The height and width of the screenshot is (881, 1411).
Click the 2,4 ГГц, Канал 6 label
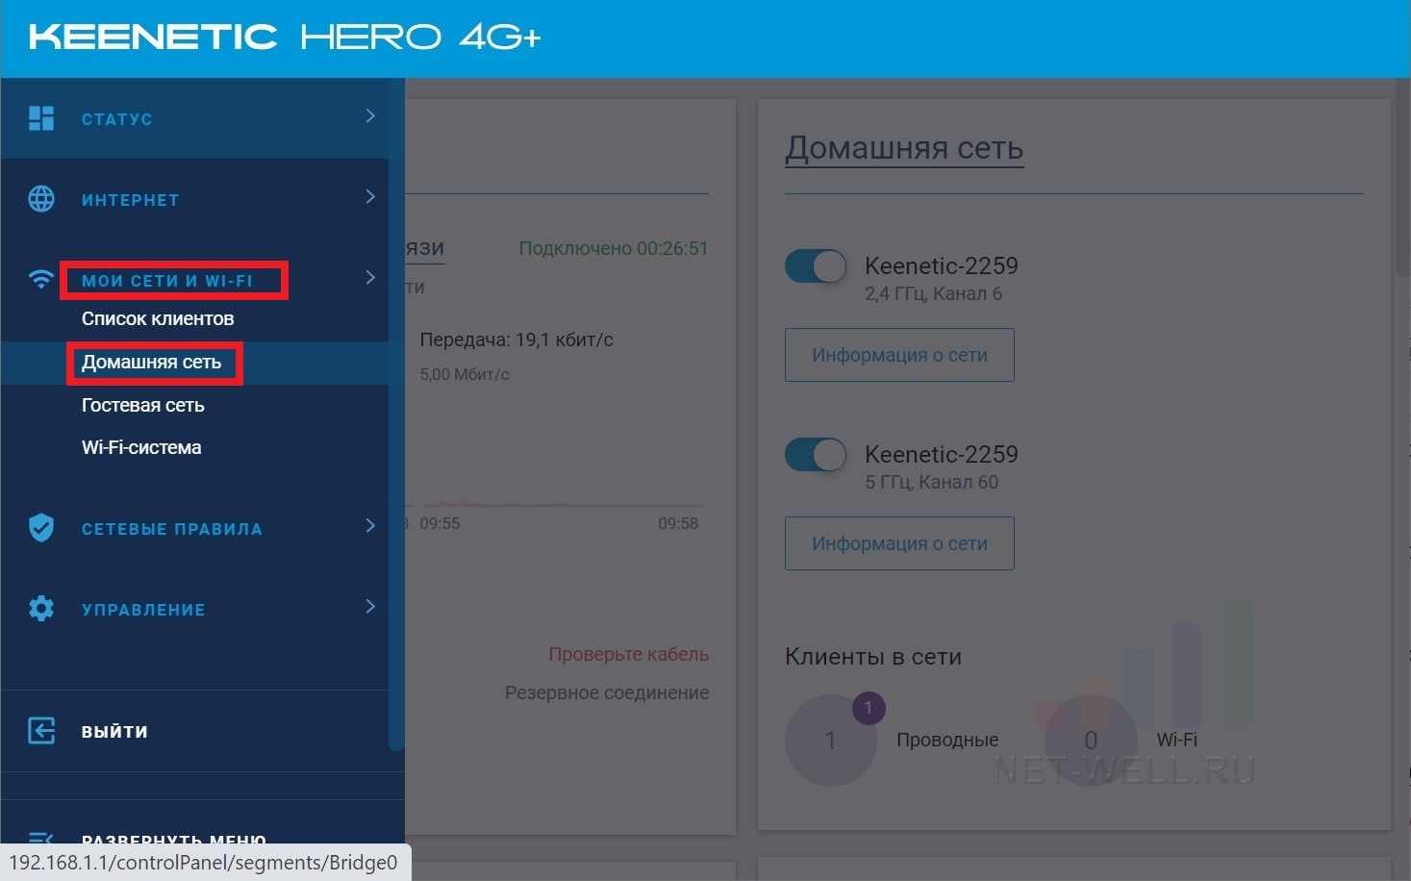coord(933,293)
